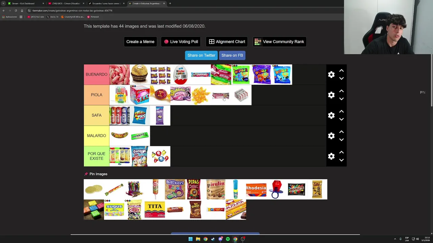Open File Explorer from taskbar
Viewport: 433px width, 243px height.
[x=198, y=239]
